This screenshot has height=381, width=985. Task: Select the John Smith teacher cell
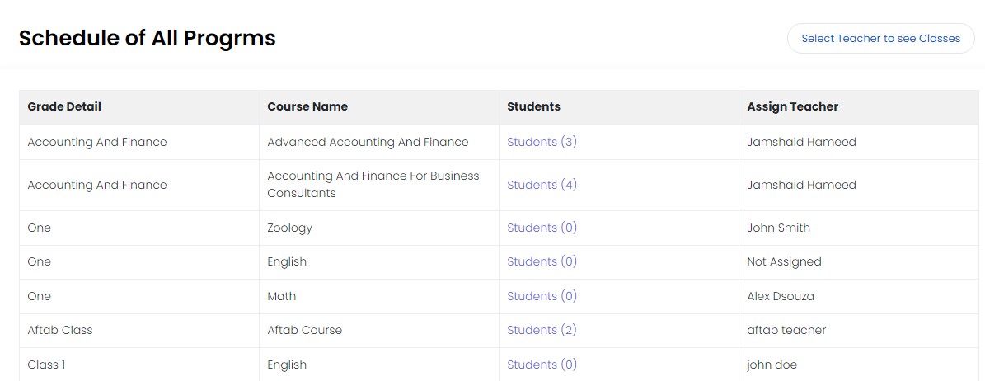click(778, 228)
